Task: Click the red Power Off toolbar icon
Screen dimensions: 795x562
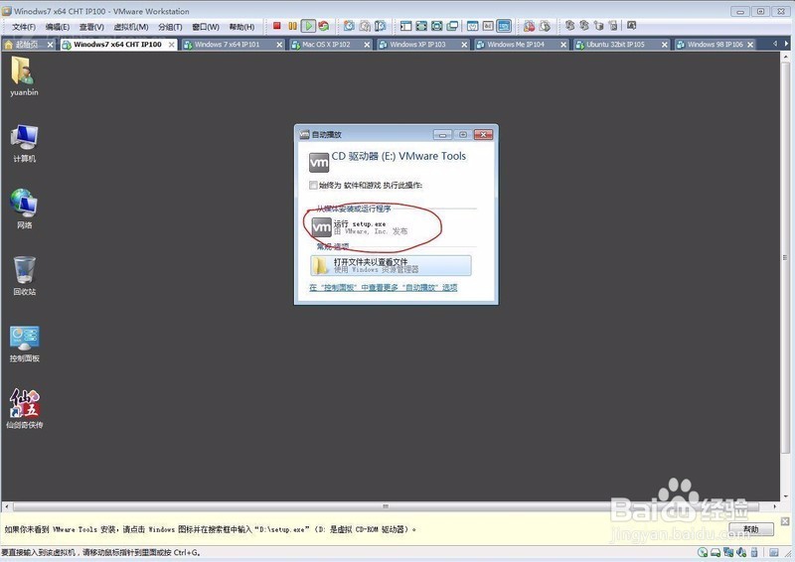Action: pos(277,26)
